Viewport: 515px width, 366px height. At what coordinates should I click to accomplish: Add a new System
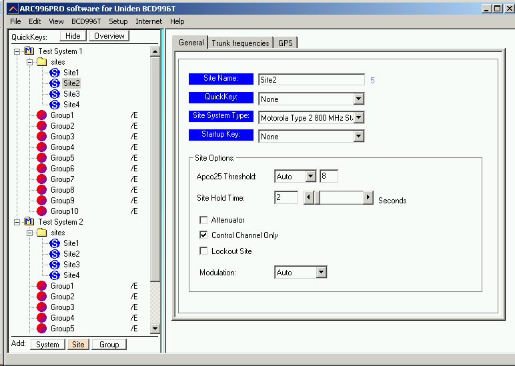click(x=47, y=345)
